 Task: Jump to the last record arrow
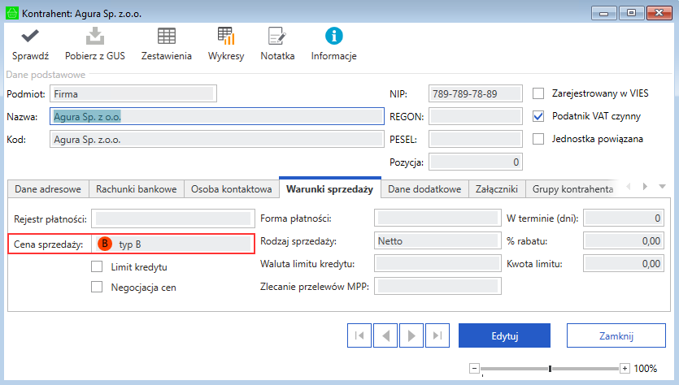point(437,335)
